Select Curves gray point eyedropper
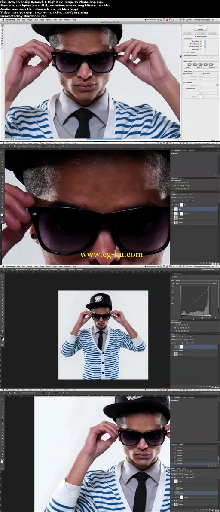Viewport: 220px width, 512px height. [173, 290]
